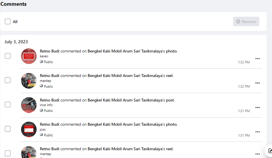Viewport: 272px width, 158px height.
Task: Open Bengkel Kaki Mobil link in 'joss' entry
Action: tap(126, 125)
